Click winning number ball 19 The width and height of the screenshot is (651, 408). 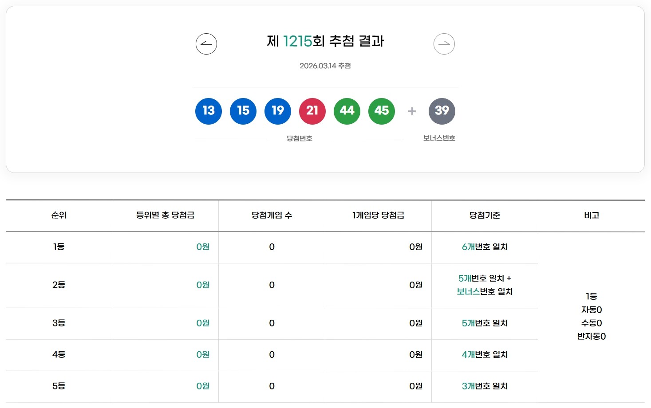[x=278, y=111]
